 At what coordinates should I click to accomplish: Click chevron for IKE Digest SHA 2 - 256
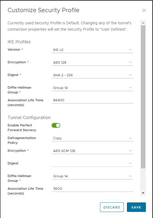(130, 75)
